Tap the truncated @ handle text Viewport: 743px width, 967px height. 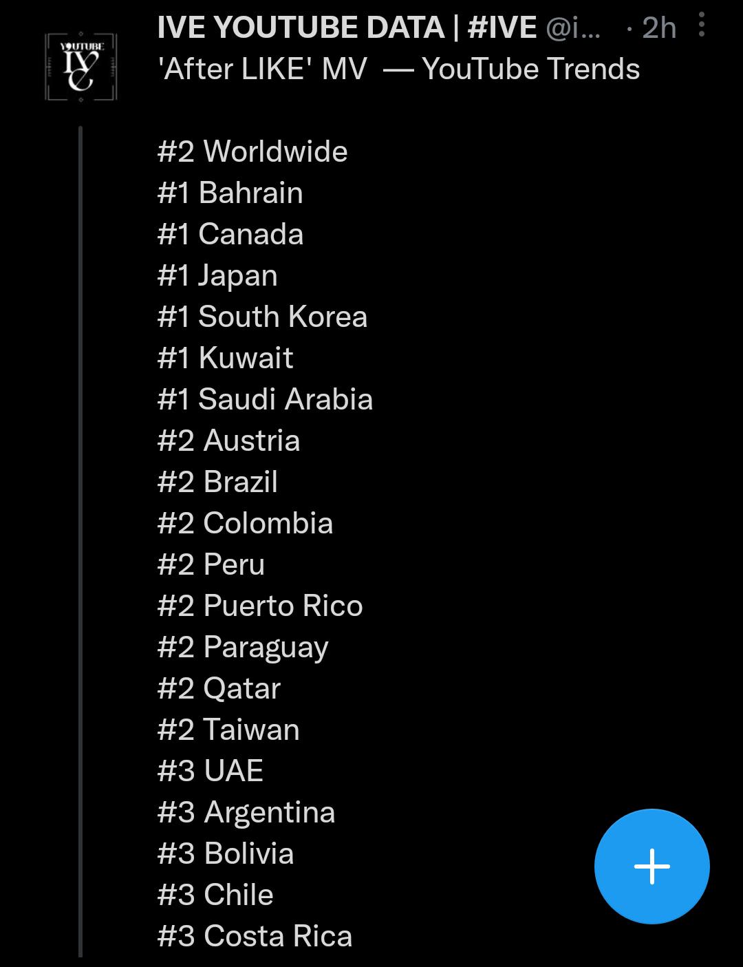coord(572,28)
